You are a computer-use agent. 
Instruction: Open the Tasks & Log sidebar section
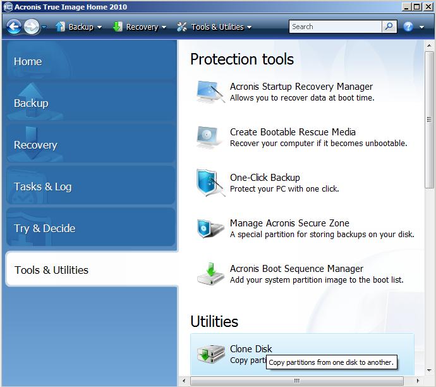coord(90,185)
